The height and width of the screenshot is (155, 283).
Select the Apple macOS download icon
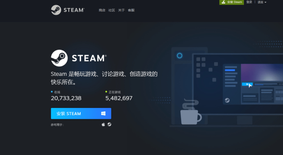click(x=103, y=124)
